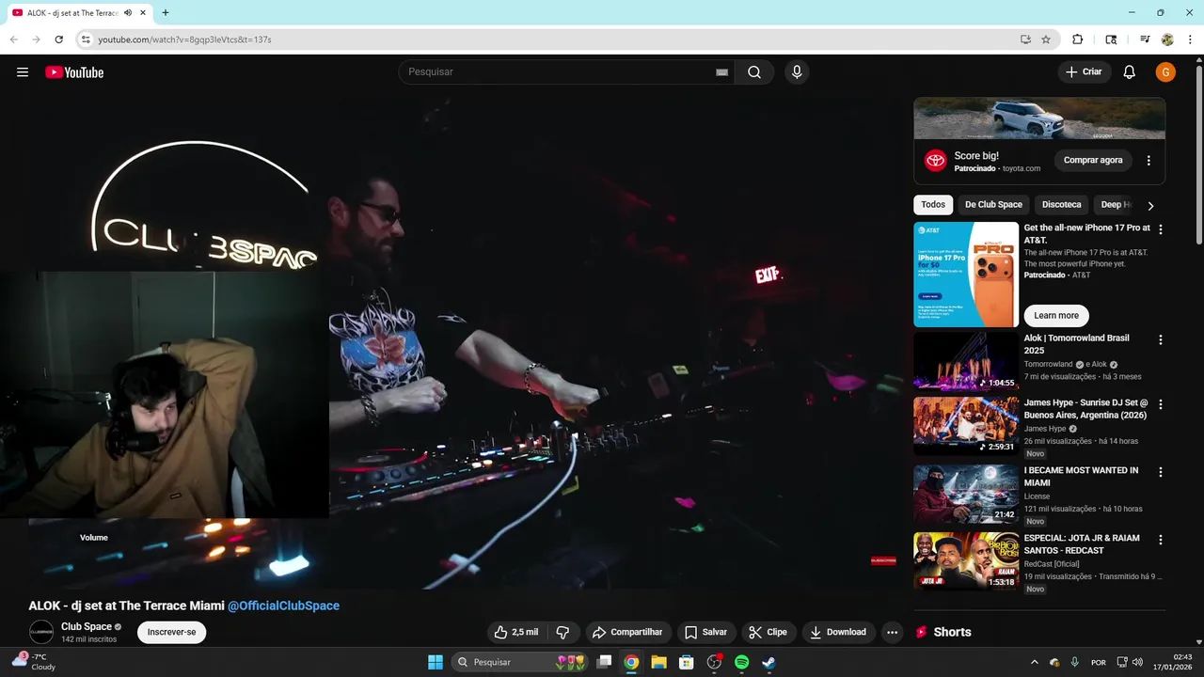Image resolution: width=1204 pixels, height=677 pixels.
Task: Open options for I BECAME MOST WANTED video
Action: [x=1161, y=472]
